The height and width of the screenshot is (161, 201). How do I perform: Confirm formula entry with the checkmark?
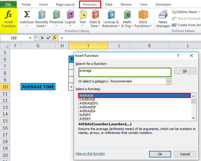pos(48,38)
